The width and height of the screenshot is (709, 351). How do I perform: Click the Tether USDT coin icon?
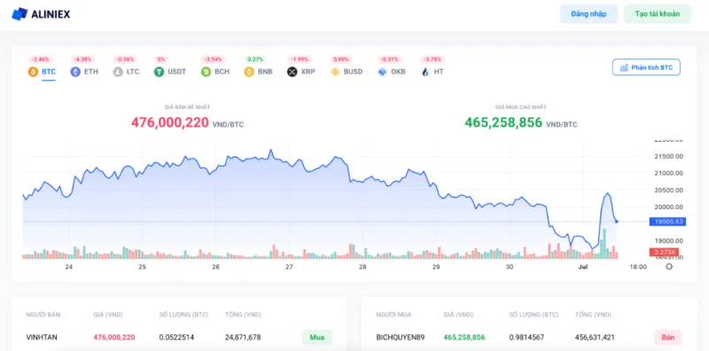pos(159,72)
